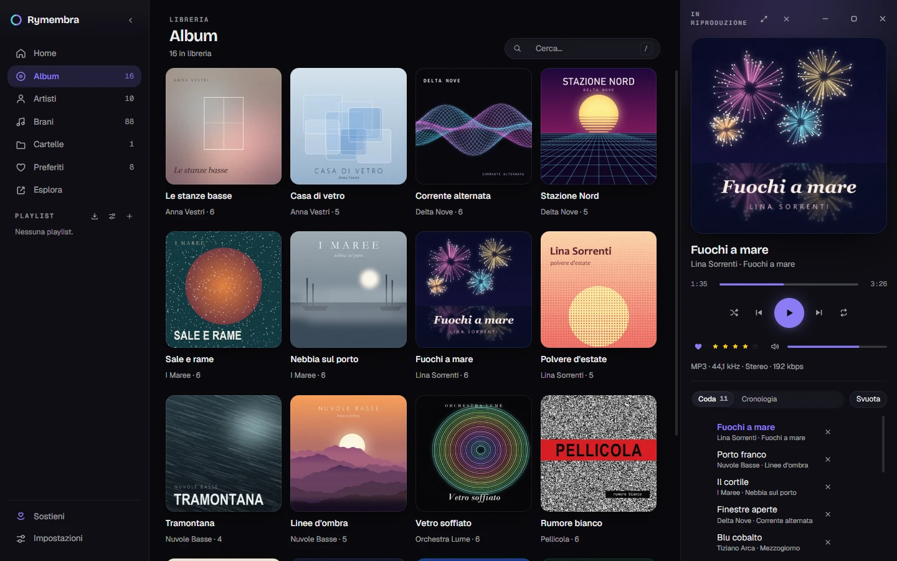The image size is (897, 561).
Task: Import a playlist with the download icon
Action: 95,216
